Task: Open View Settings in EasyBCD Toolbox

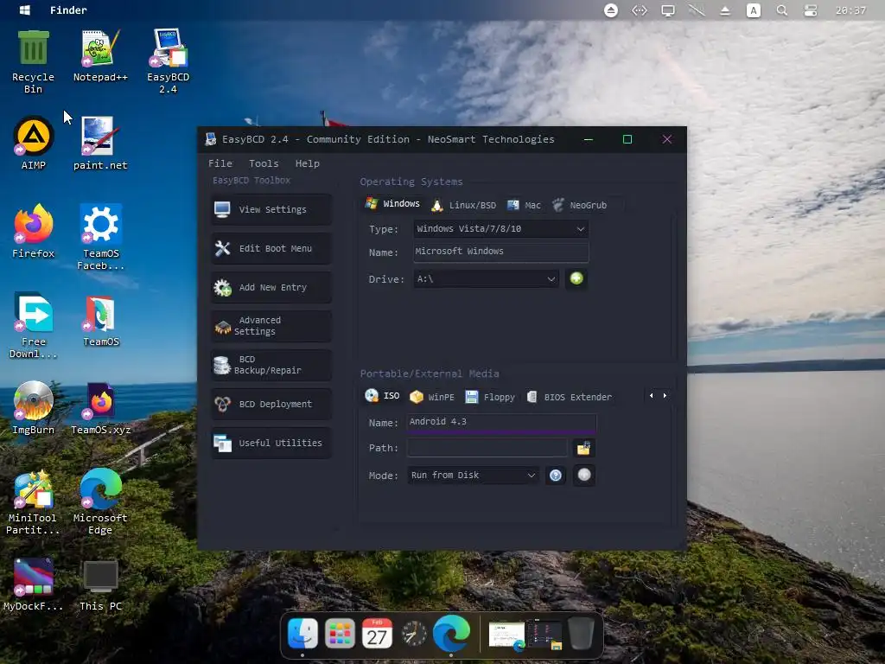Action: tap(271, 209)
